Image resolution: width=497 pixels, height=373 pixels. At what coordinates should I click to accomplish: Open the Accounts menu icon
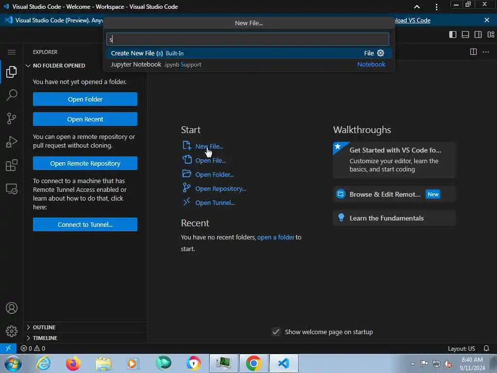(x=12, y=308)
